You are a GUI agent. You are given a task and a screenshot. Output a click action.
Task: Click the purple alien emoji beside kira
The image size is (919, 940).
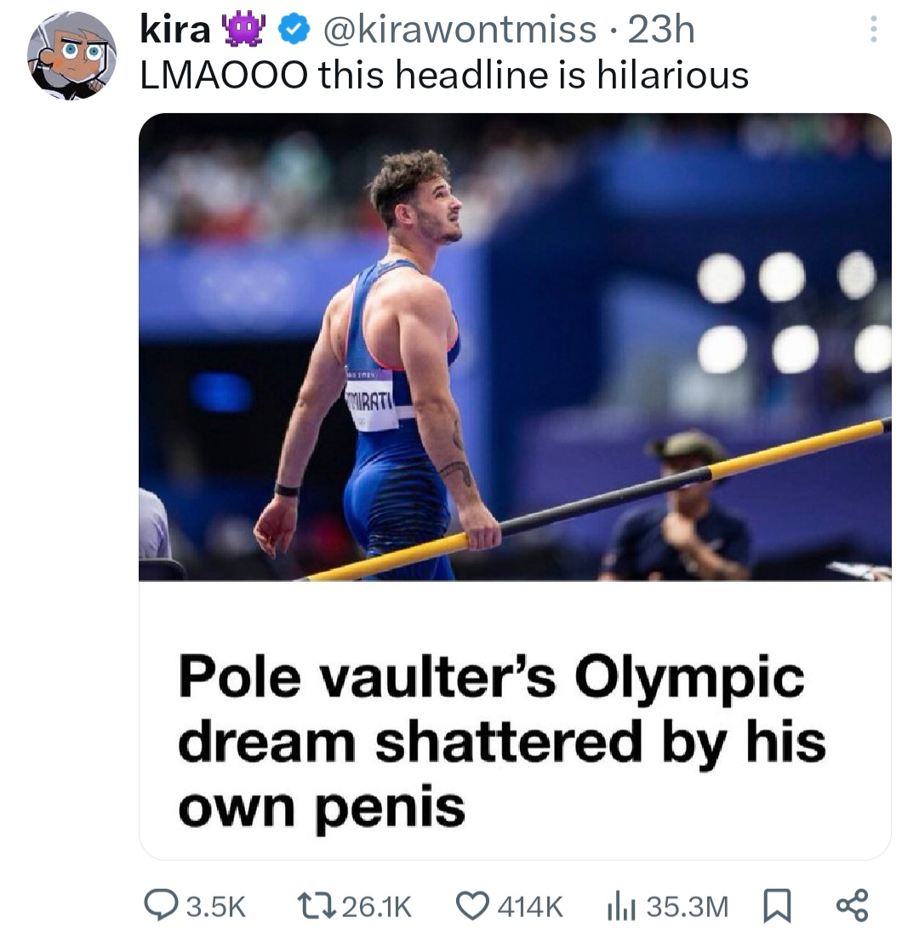(244, 31)
